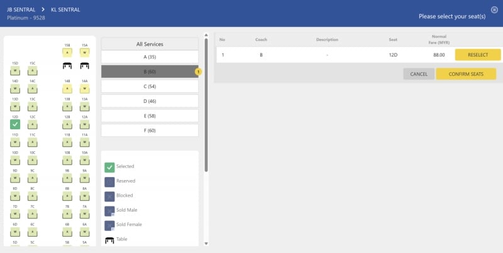The image size is (503, 253).
Task: Reselect the seat for passenger 1
Action: 478,55
